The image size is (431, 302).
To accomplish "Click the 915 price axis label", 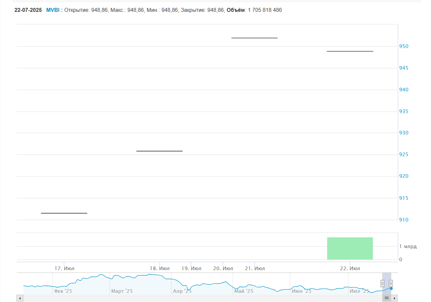I will [x=404, y=198].
